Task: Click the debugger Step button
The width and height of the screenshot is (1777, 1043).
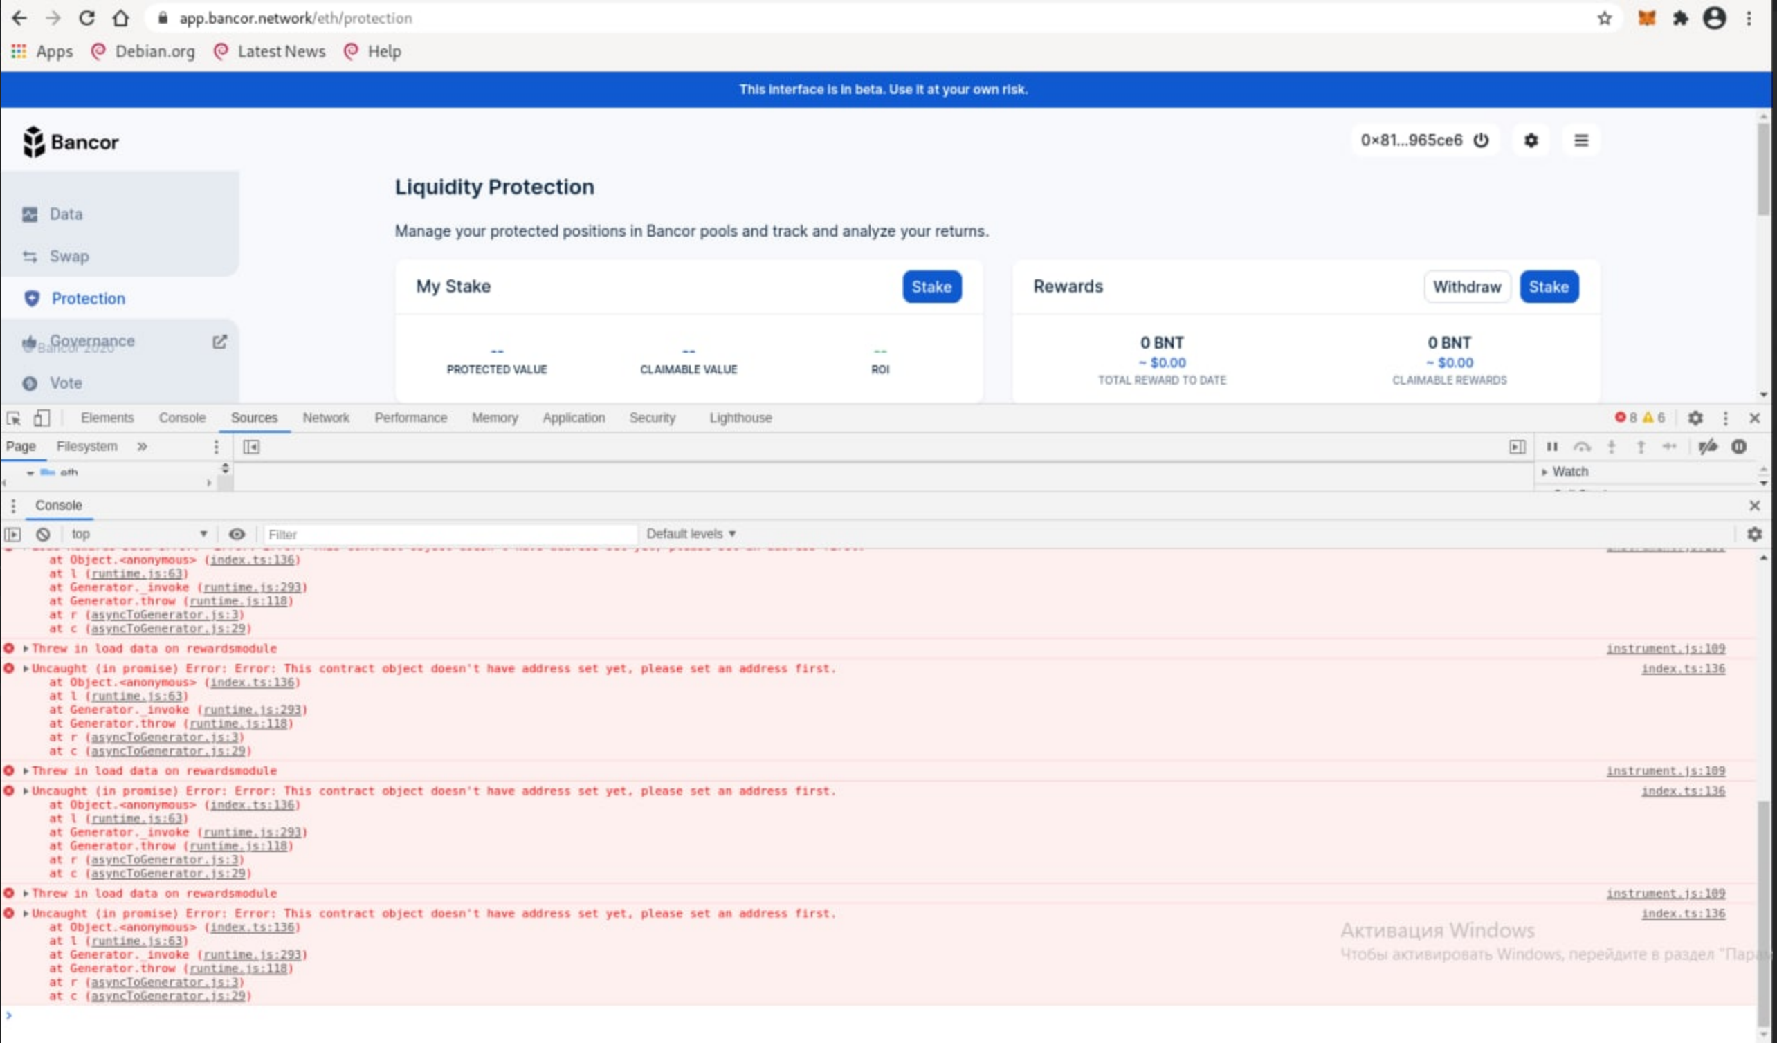Action: [1669, 447]
